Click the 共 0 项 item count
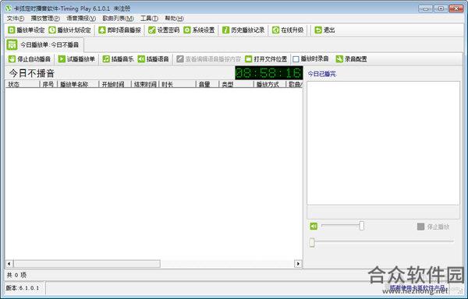 click(16, 275)
